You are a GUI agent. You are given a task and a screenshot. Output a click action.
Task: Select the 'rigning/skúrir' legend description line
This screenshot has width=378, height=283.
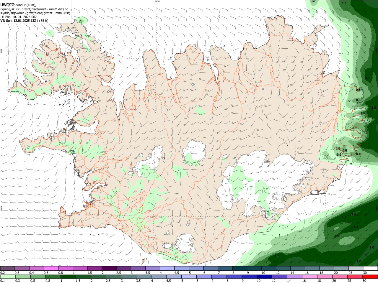(34, 9)
